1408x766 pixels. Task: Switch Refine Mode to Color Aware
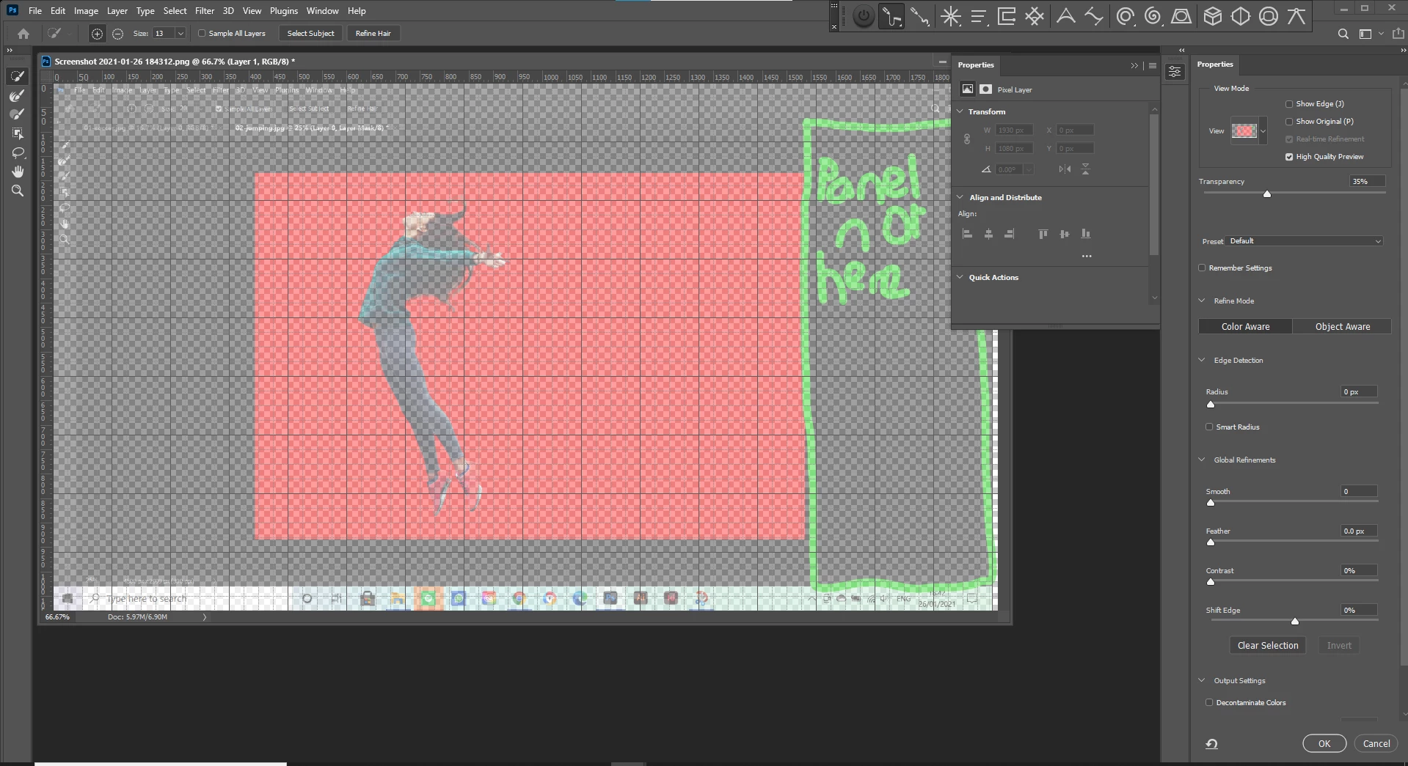tap(1245, 327)
